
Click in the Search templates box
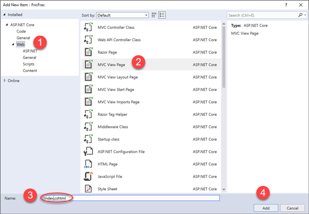(x=262, y=15)
